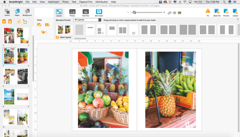
Task: Open the File menu
Action: point(28,2)
